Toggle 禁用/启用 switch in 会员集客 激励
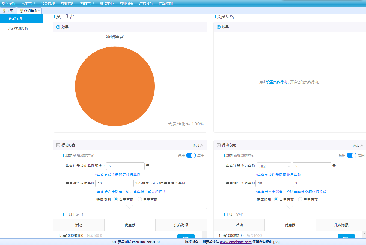The height and width of the screenshot is (245, 366). [x=351, y=155]
